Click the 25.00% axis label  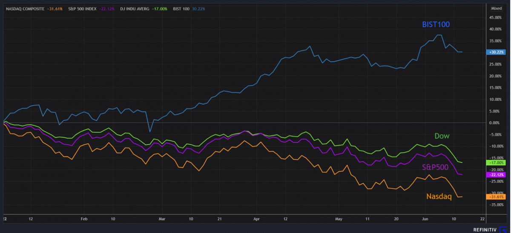pos(496,64)
